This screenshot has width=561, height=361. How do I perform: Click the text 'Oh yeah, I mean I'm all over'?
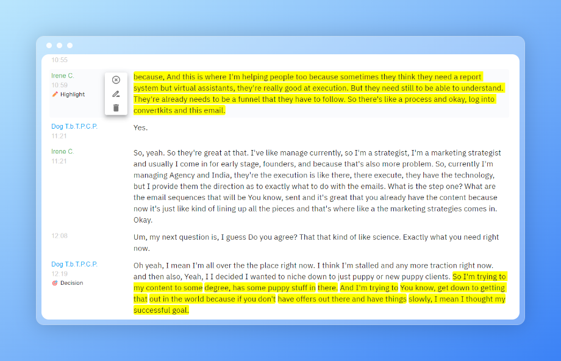point(182,265)
